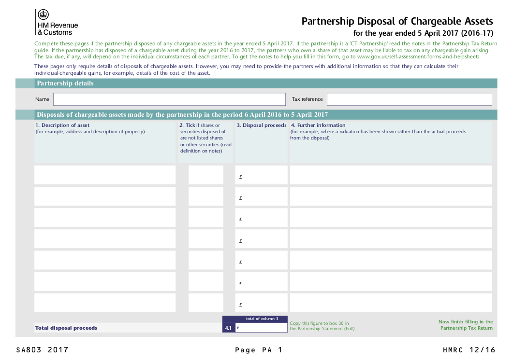Click first row Description of asset field

tap(105, 175)
